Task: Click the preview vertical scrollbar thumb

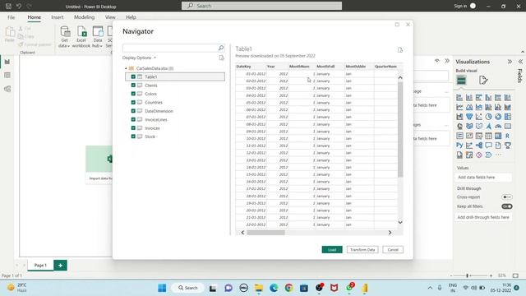Action: (x=400, y=129)
